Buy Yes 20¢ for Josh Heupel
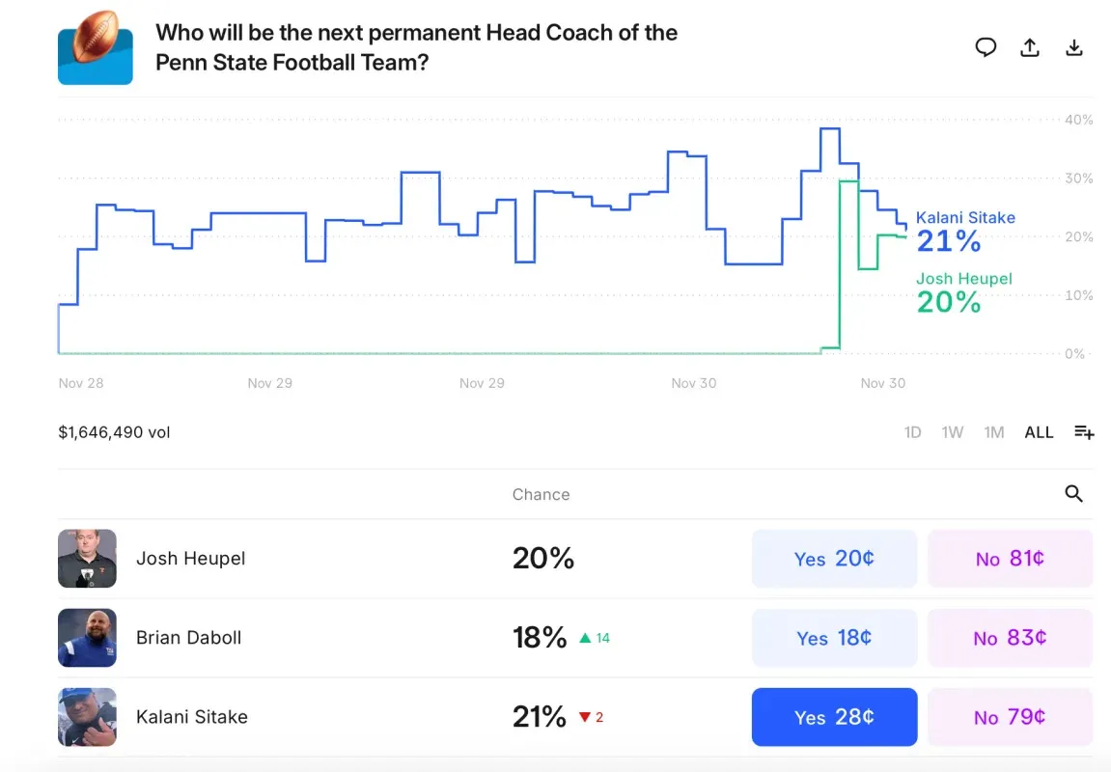 834,559
